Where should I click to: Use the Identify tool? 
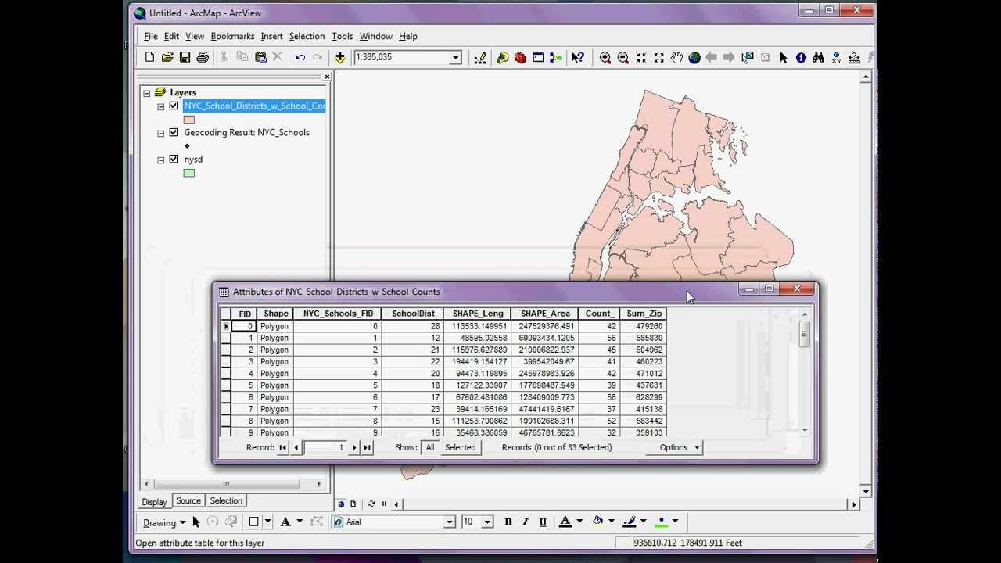coord(801,57)
